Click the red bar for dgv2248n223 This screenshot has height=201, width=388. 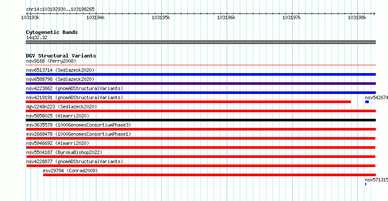click(201, 111)
